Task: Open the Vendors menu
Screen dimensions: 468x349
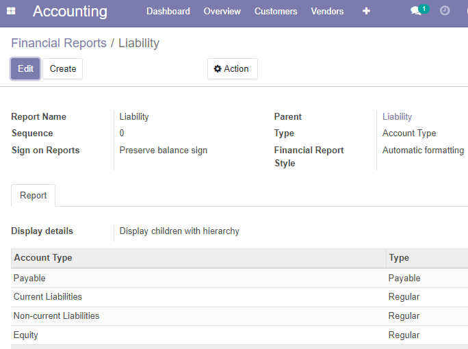Action: (327, 12)
